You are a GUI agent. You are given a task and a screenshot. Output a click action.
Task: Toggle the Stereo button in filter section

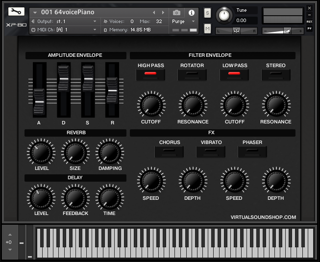pyautogui.click(x=276, y=74)
